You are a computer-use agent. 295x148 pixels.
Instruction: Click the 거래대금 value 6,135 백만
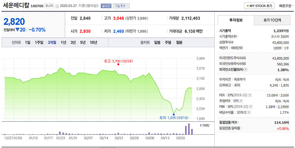pos(194,31)
